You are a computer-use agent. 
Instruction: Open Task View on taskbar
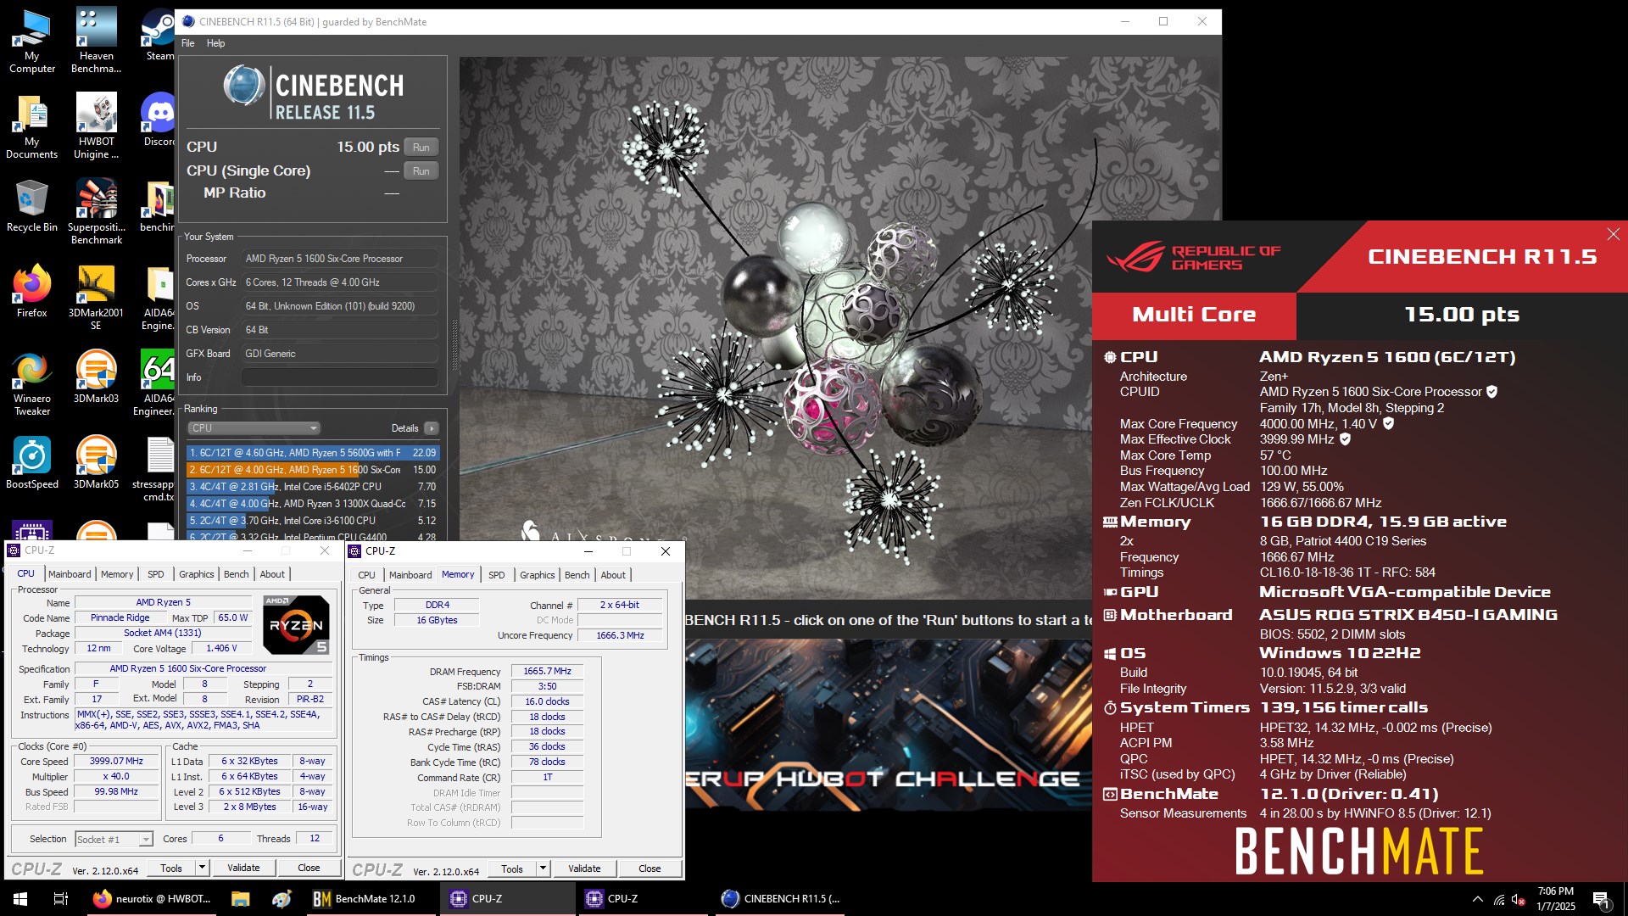(61, 899)
